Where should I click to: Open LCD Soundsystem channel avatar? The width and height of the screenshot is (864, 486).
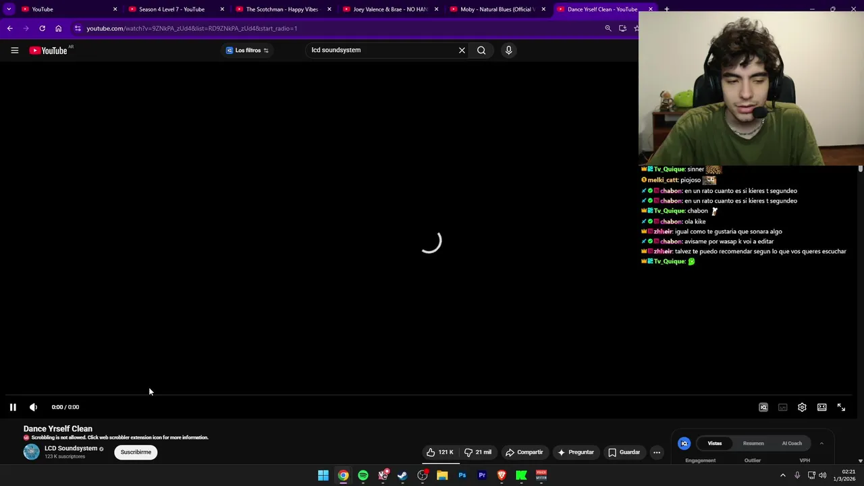pos(32,452)
